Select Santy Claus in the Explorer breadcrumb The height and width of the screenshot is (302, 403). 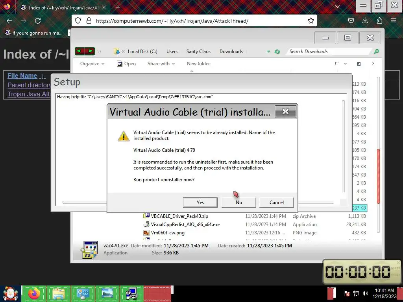click(198, 52)
